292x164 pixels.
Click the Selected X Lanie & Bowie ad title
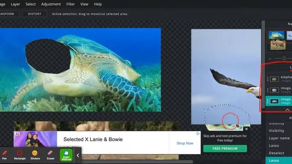pos(93,139)
